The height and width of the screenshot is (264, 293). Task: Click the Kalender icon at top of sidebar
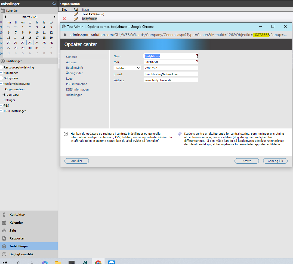tap(3, 11)
